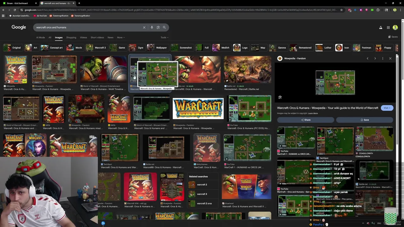Filter images by Garona chip
The width and height of the screenshot is (404, 227).
pyautogui.click(x=278, y=48)
